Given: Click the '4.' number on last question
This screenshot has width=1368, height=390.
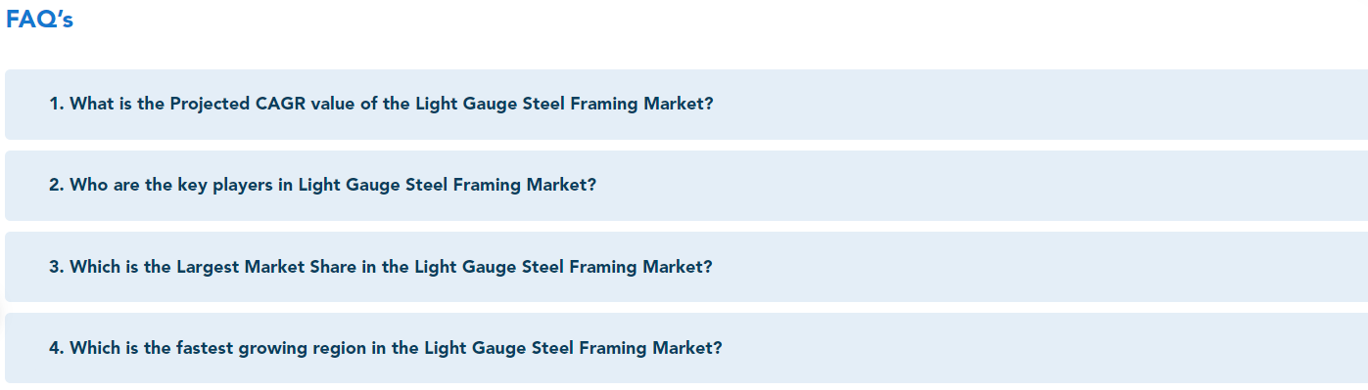Looking at the screenshot, I should tap(57, 347).
